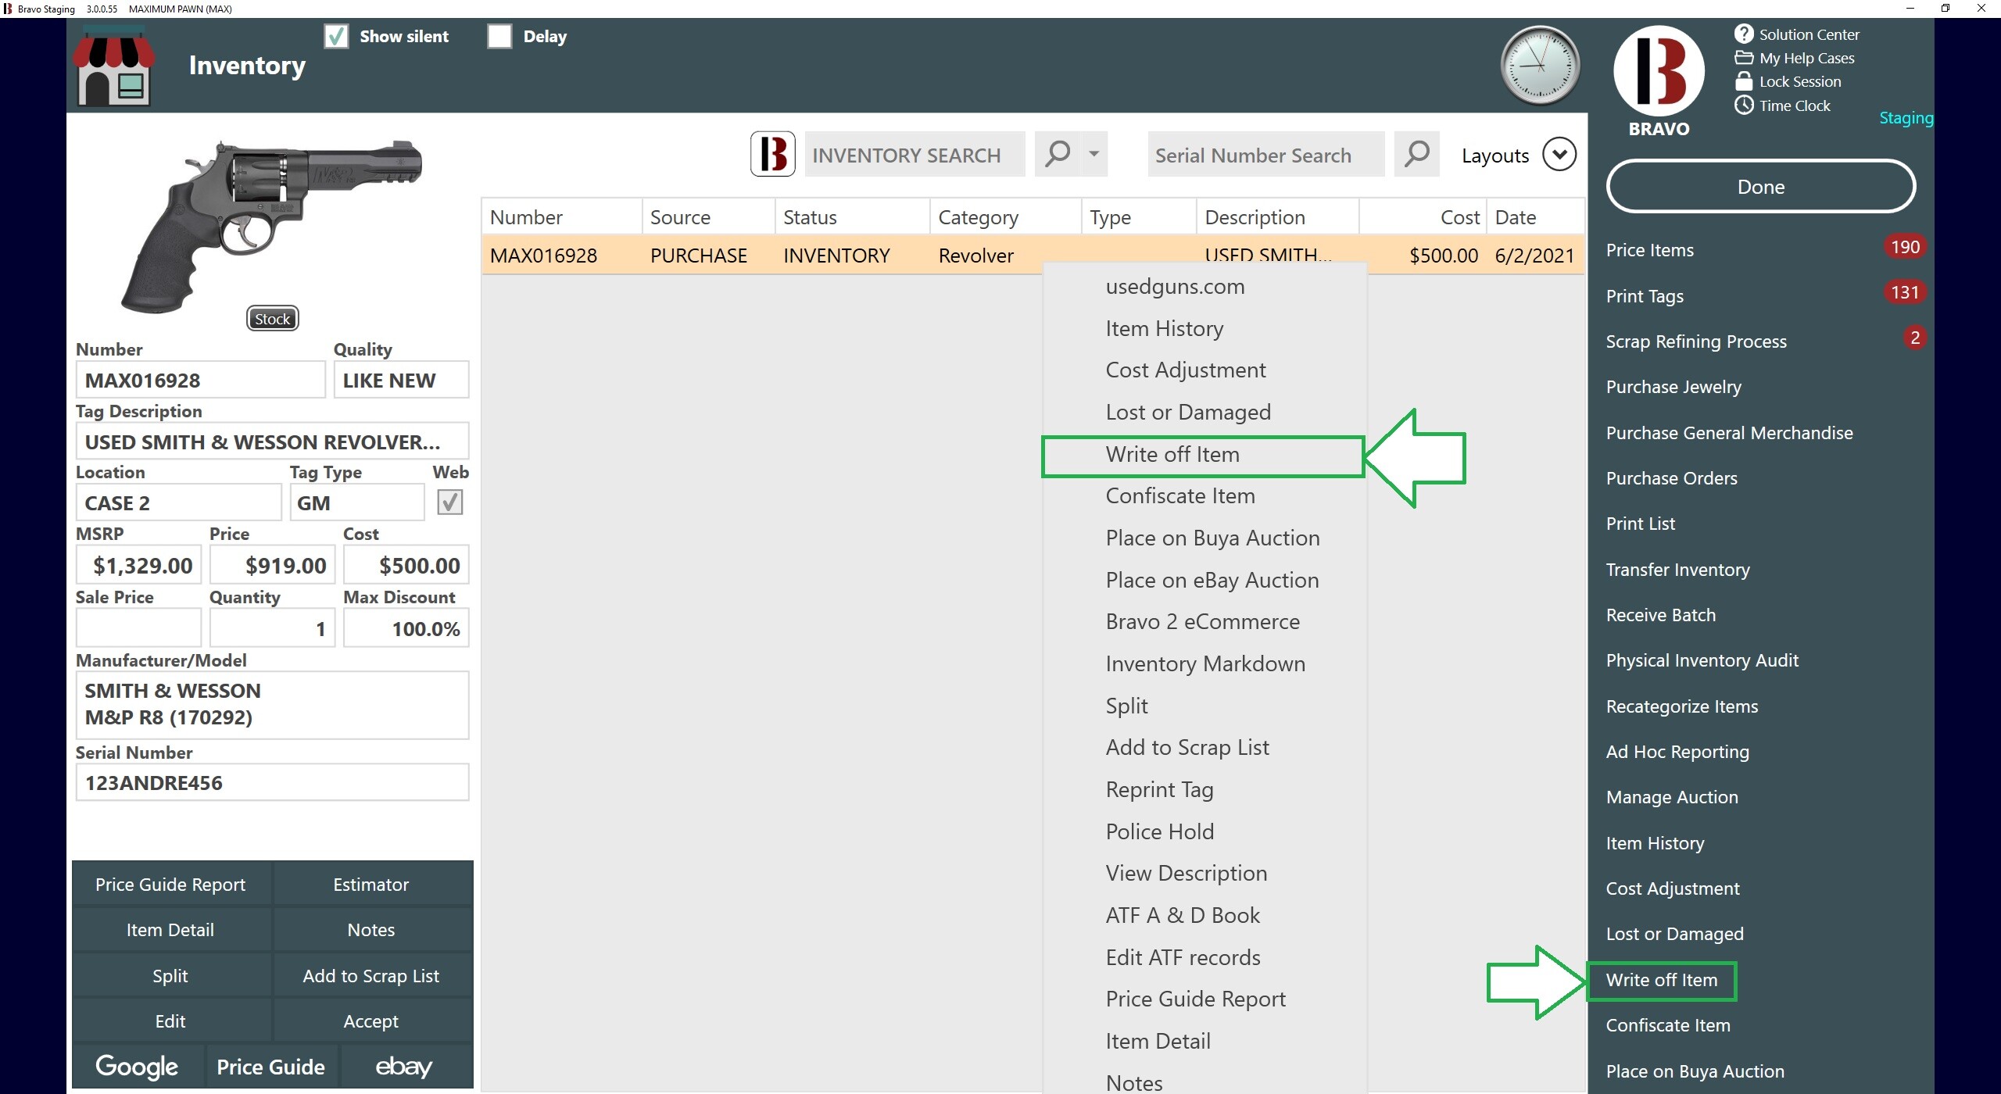Viewport: 2001px width, 1094px height.
Task: Expand the inventory search options arrow
Action: pyautogui.click(x=1094, y=154)
